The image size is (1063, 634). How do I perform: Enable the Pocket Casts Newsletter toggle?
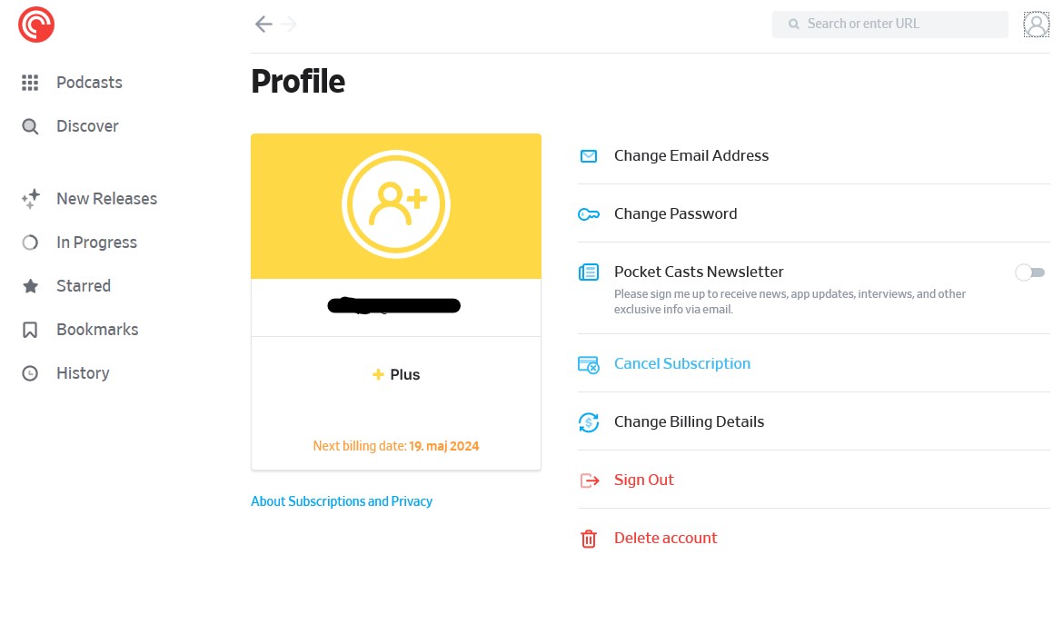(1029, 272)
